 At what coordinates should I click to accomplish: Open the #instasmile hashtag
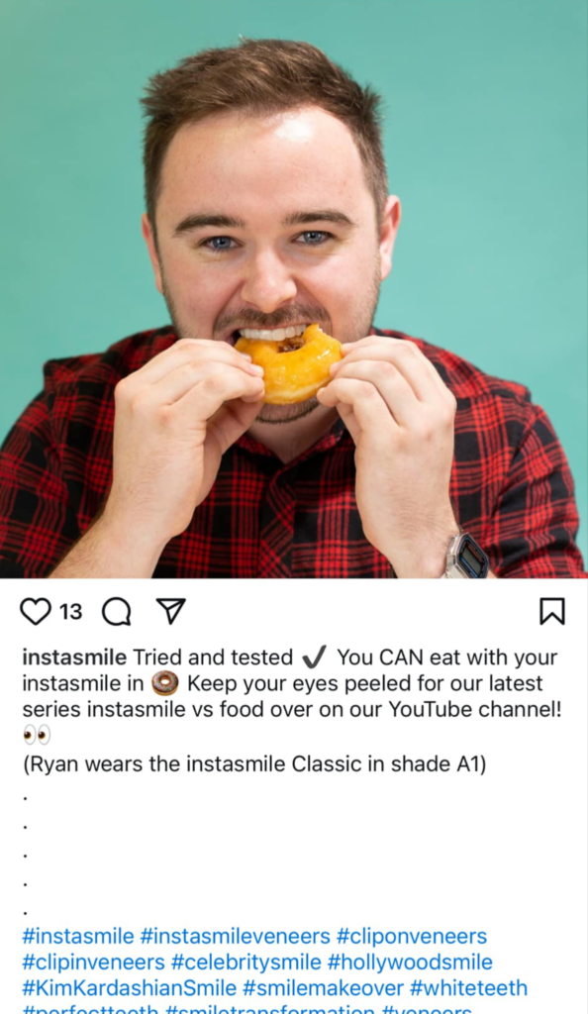click(78, 936)
